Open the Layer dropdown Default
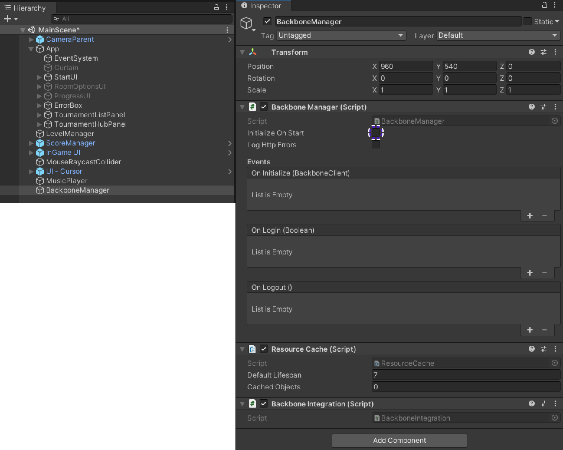Viewport: 563px width, 450px height. [x=497, y=36]
